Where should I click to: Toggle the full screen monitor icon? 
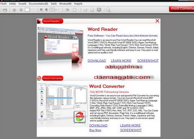(x=99, y=10)
